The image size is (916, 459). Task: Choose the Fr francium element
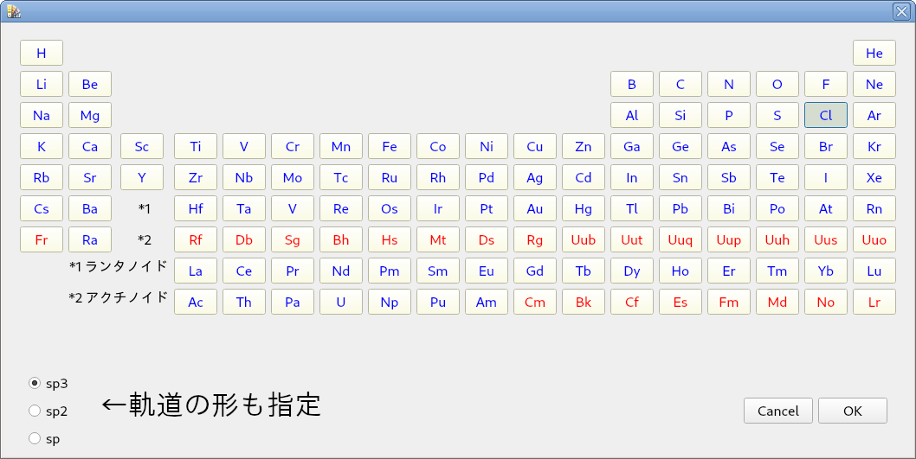tap(42, 239)
